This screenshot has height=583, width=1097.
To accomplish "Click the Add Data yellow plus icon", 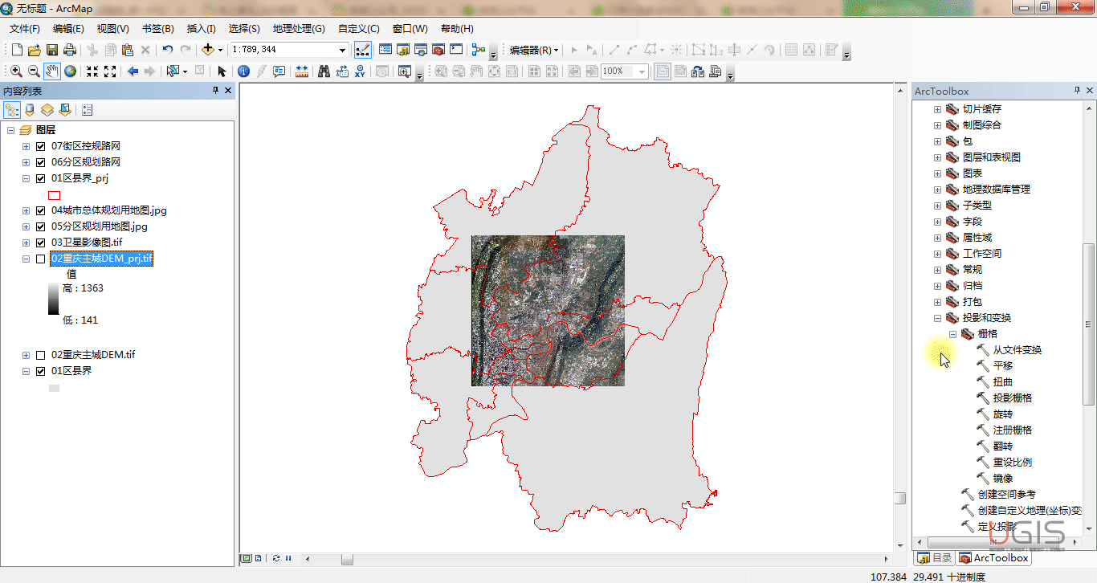I will point(208,50).
